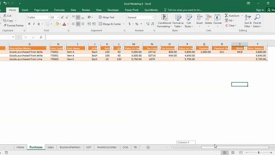This screenshot has width=275, height=155.
Task: Click Increase Indent icon
Action: [x=94, y=24]
